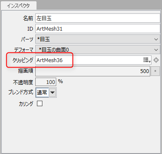Click the 不透明度 value field 100
162x154 pixels.
coord(46,82)
